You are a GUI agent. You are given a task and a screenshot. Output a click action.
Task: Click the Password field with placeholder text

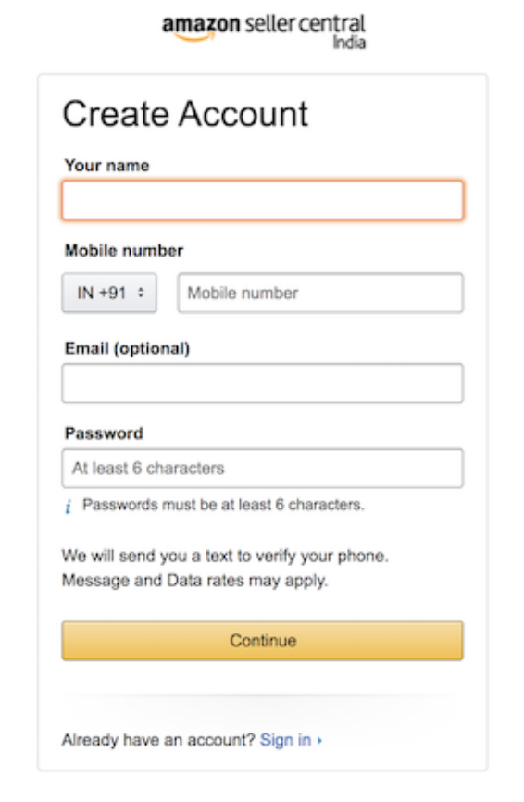pyautogui.click(x=263, y=468)
